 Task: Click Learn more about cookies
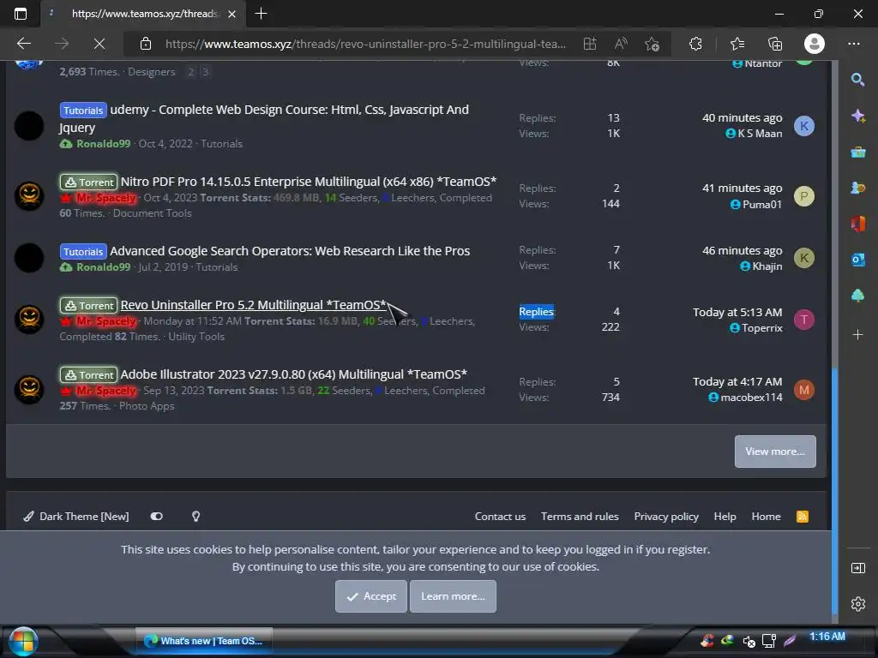pyautogui.click(x=453, y=596)
